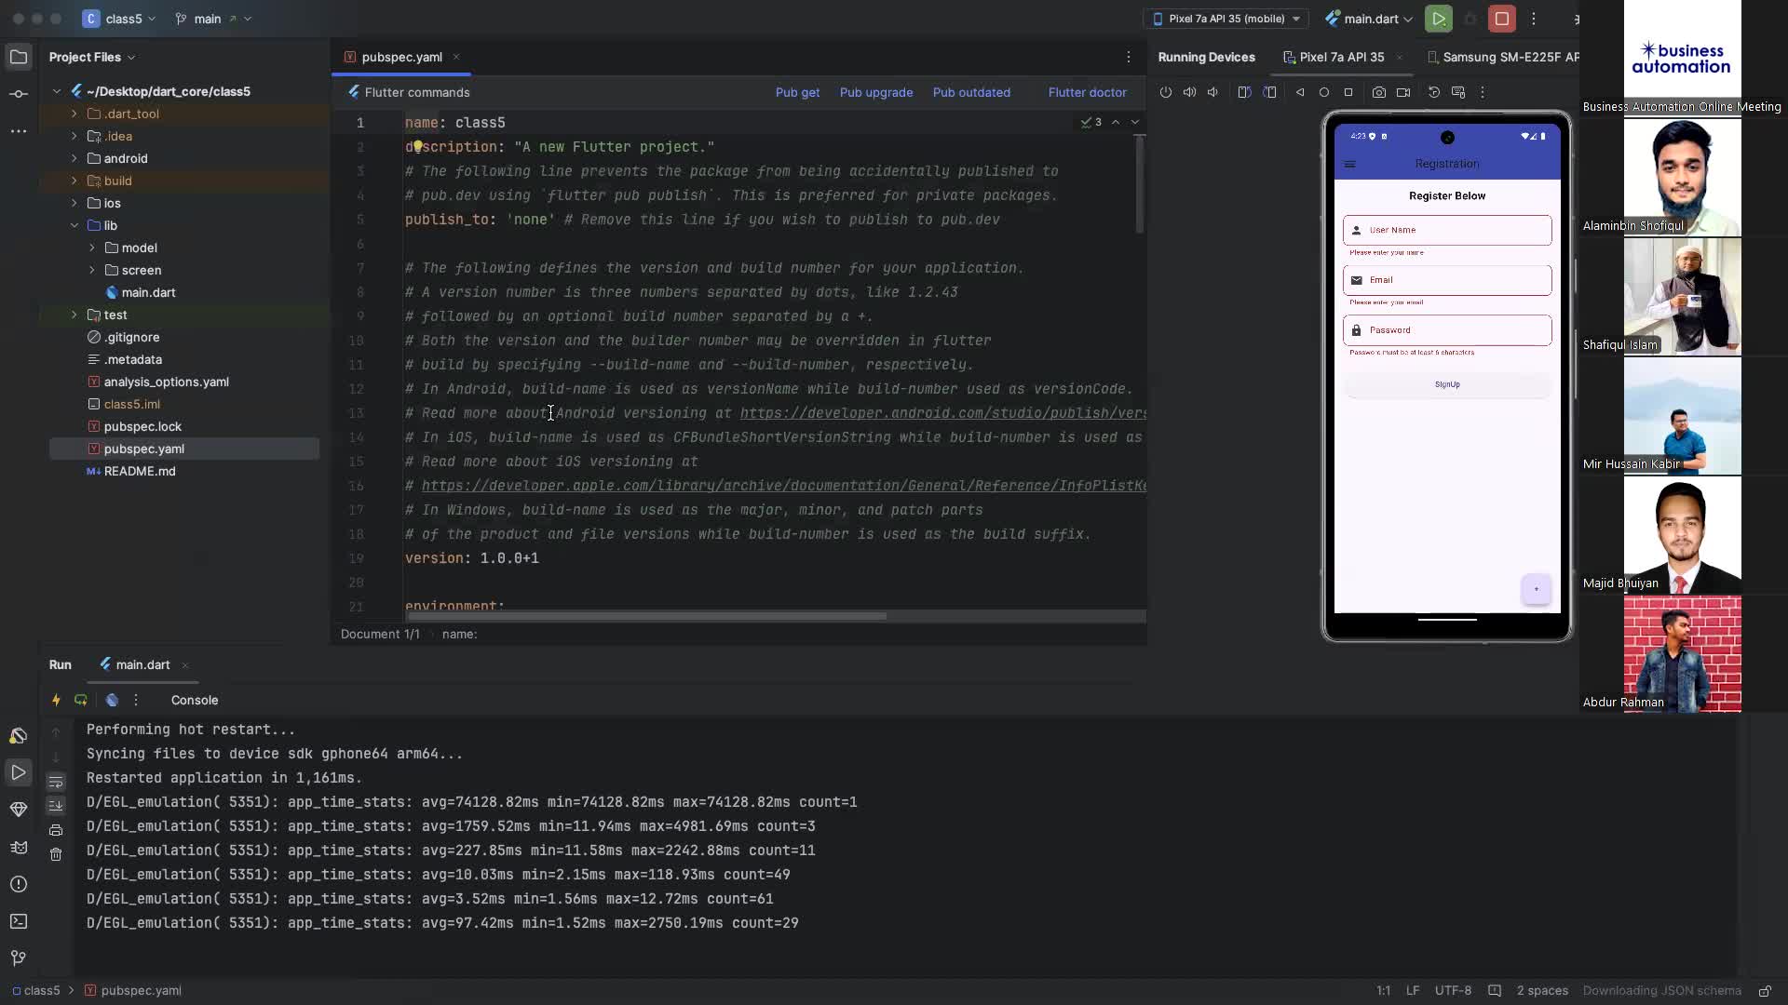Click the green Run main.dart button
The height and width of the screenshot is (1005, 1788).
click(1439, 19)
